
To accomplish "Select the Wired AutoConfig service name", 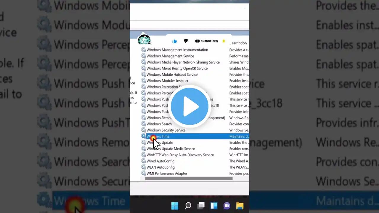I will click(160, 161).
